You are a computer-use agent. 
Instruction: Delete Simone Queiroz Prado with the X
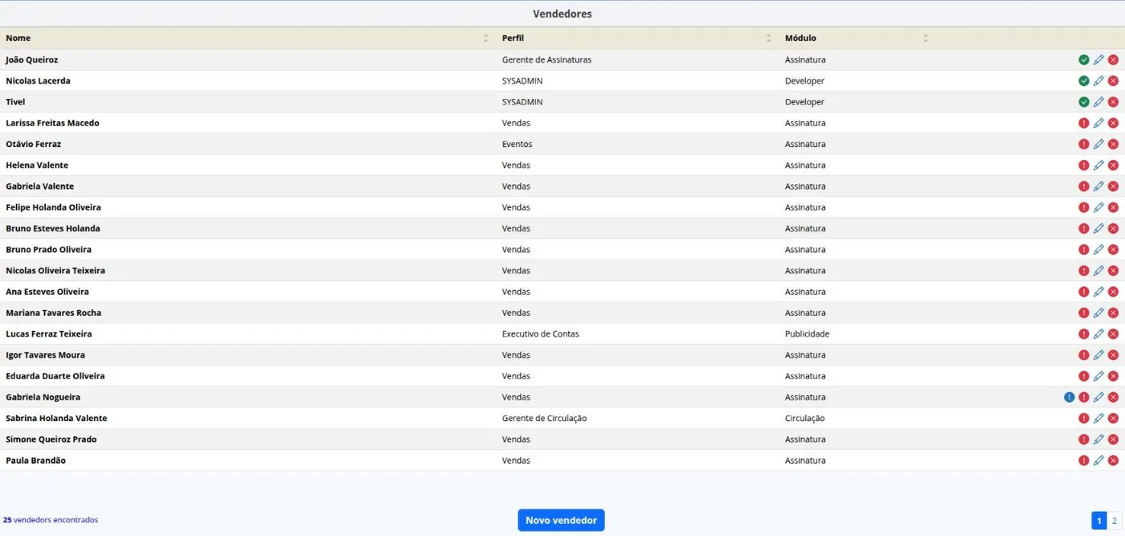click(x=1113, y=440)
